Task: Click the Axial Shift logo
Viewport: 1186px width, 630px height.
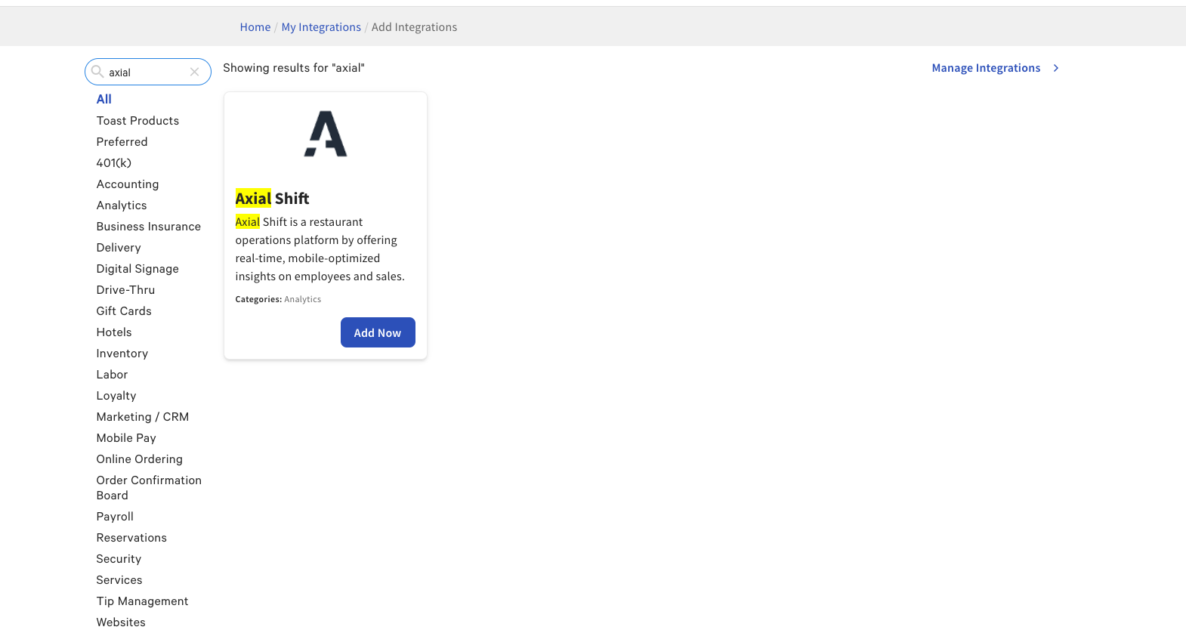Action: 326,134
